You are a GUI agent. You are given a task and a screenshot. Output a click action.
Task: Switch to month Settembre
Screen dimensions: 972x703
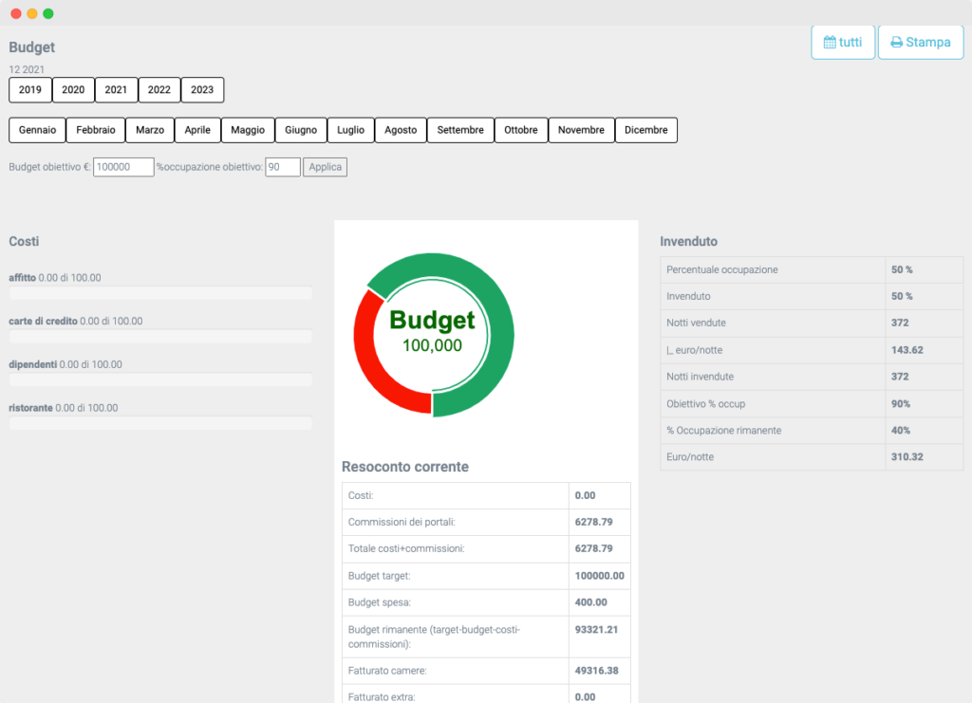(460, 130)
